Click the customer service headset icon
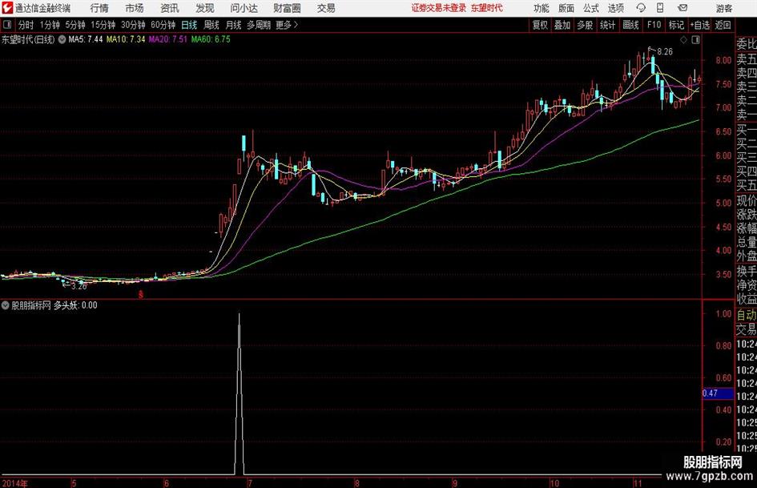 pos(641,8)
